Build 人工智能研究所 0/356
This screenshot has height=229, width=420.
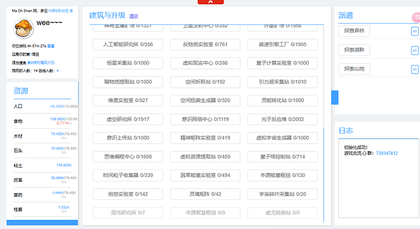point(128,44)
